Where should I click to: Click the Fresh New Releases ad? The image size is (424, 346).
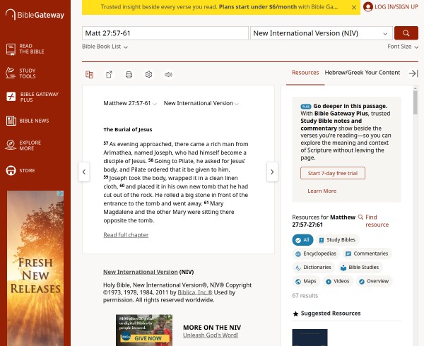tap(35, 268)
